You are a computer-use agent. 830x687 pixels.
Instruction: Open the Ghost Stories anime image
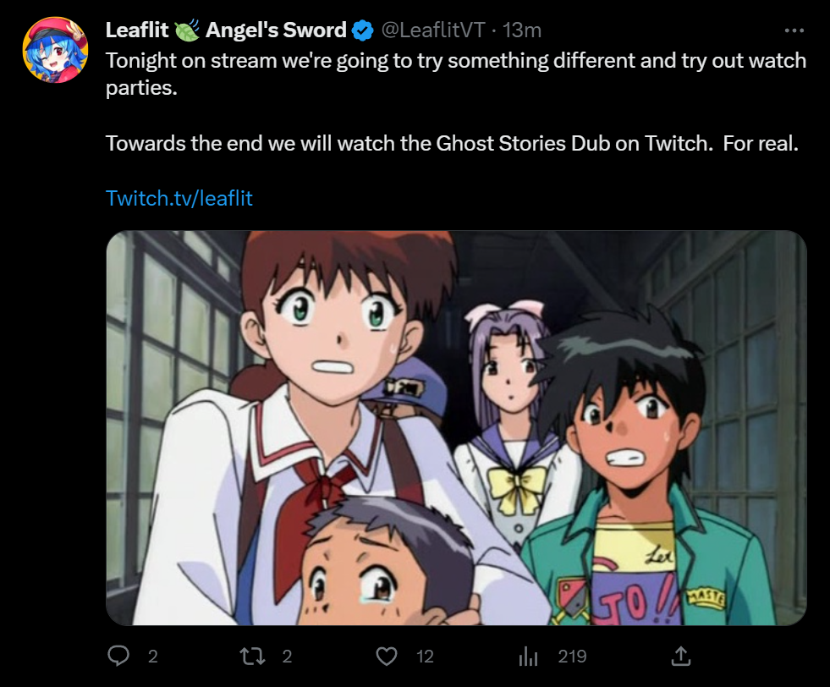pos(456,427)
